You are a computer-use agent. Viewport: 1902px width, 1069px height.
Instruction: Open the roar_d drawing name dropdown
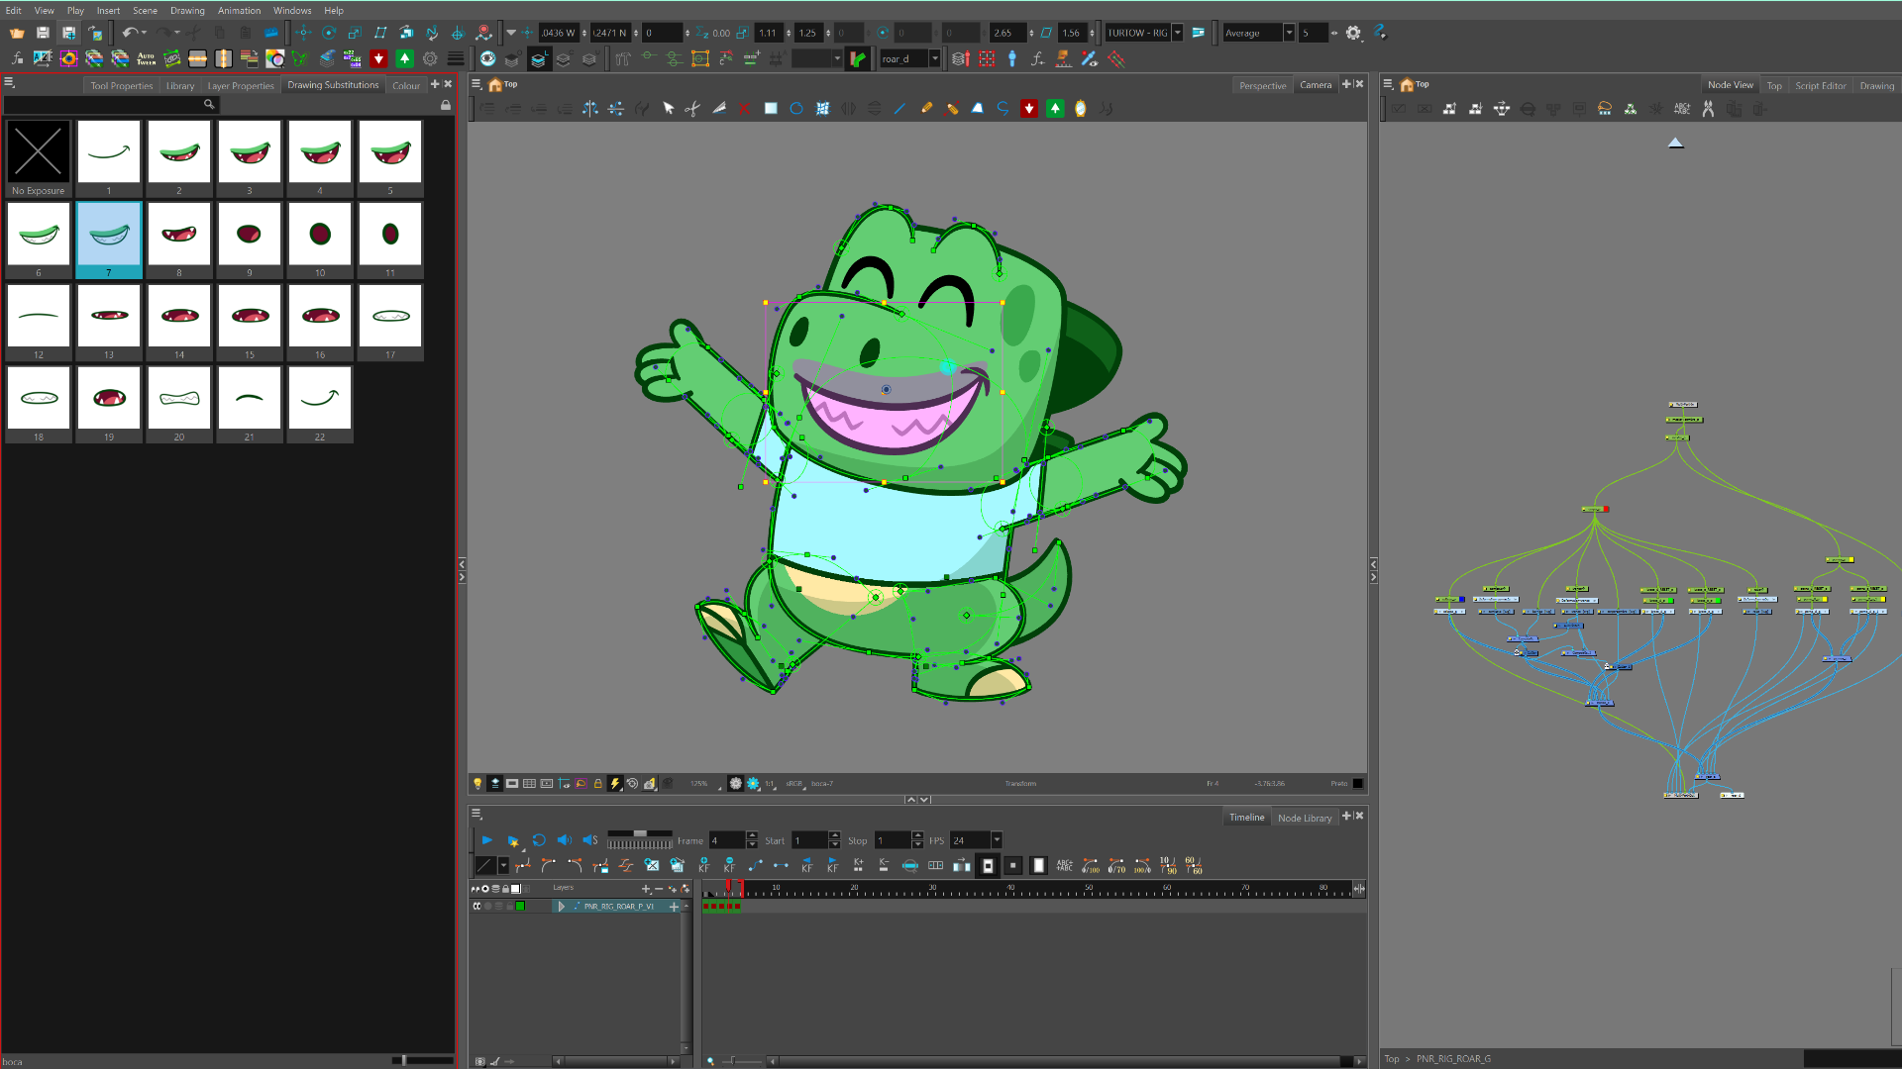tap(934, 59)
